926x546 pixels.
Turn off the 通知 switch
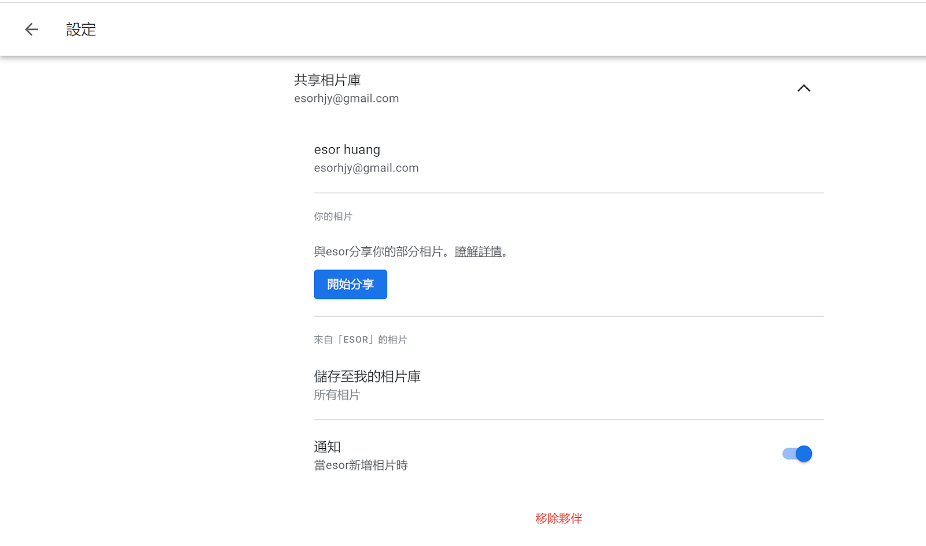tap(797, 454)
